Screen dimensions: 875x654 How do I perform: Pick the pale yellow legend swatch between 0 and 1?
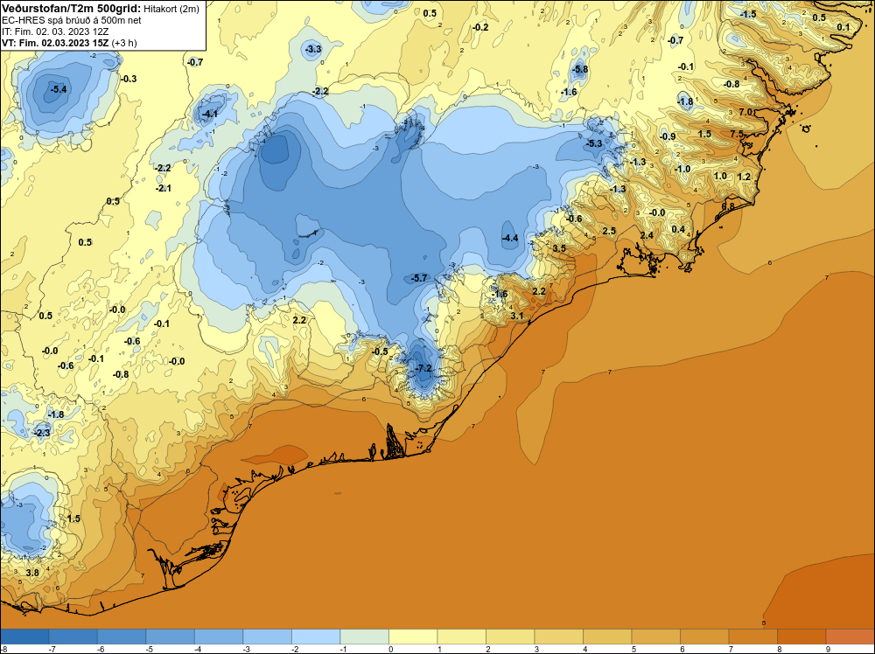click(x=413, y=637)
